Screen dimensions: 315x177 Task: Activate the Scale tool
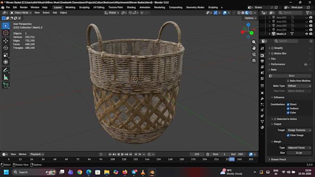click(x=6, y=55)
